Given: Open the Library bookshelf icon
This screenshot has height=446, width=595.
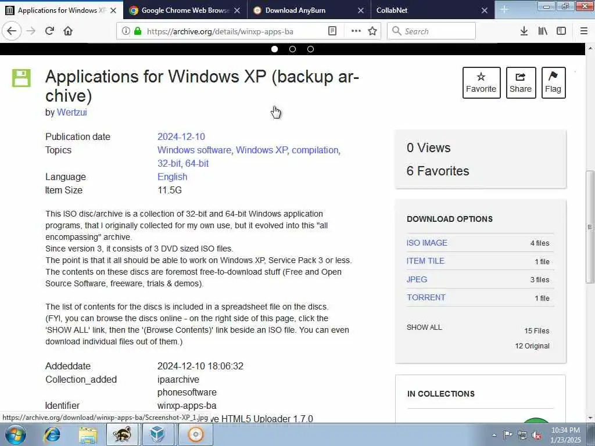Looking at the screenshot, I should tap(543, 31).
